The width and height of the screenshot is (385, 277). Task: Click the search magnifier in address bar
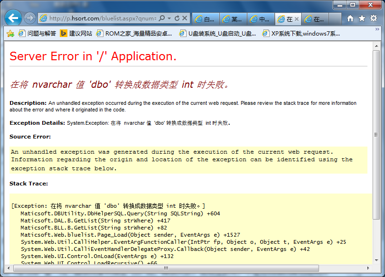pos(162,18)
